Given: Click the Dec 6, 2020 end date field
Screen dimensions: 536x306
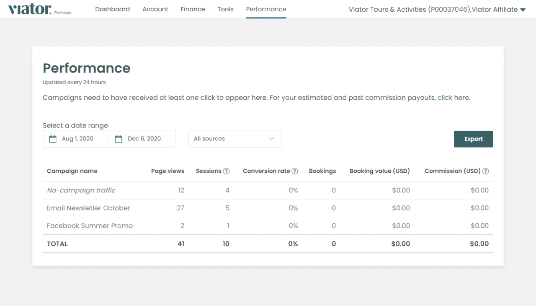Looking at the screenshot, I should tap(144, 139).
